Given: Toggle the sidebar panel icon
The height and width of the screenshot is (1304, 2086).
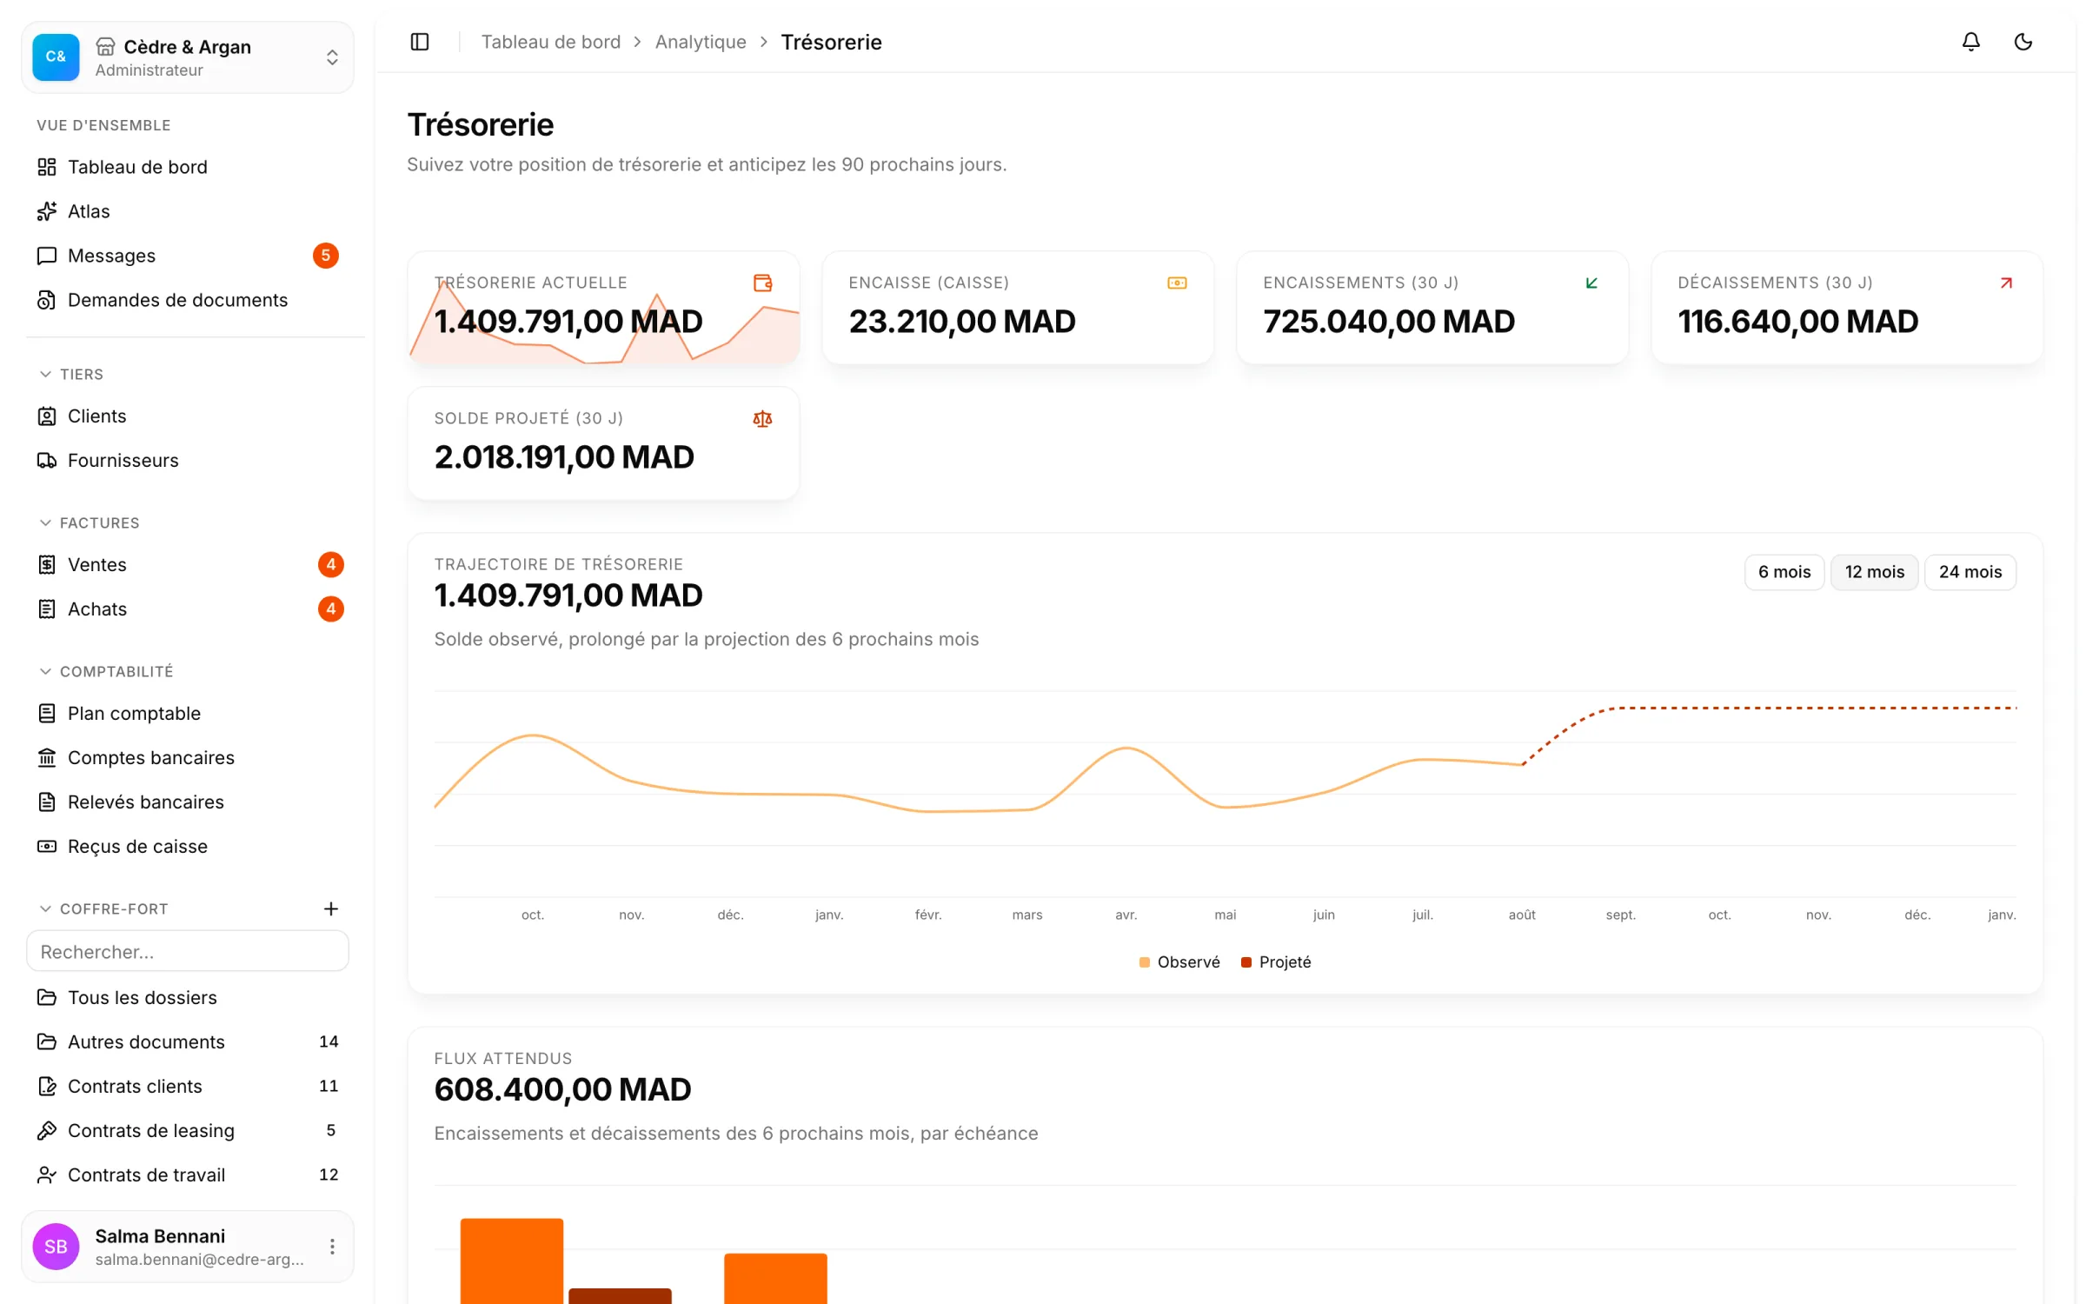Looking at the screenshot, I should 420,42.
